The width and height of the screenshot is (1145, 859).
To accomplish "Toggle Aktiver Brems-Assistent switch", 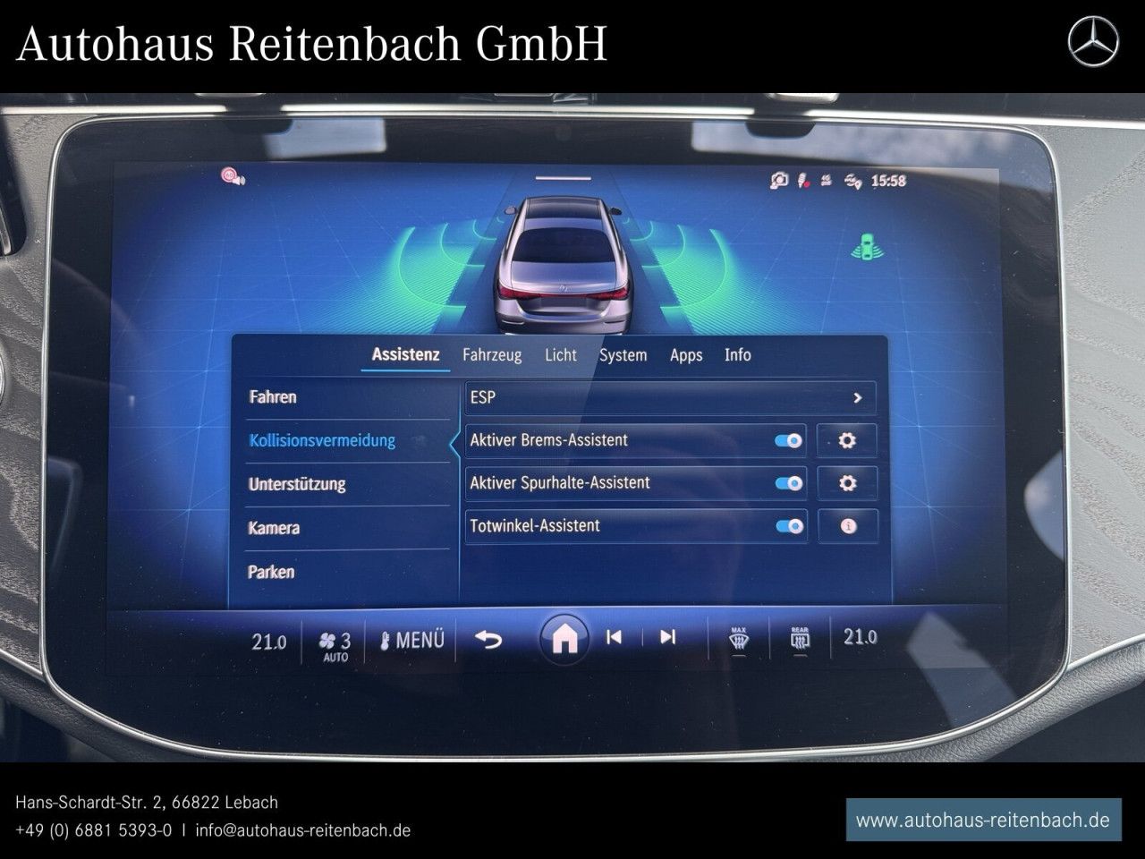I will [789, 440].
